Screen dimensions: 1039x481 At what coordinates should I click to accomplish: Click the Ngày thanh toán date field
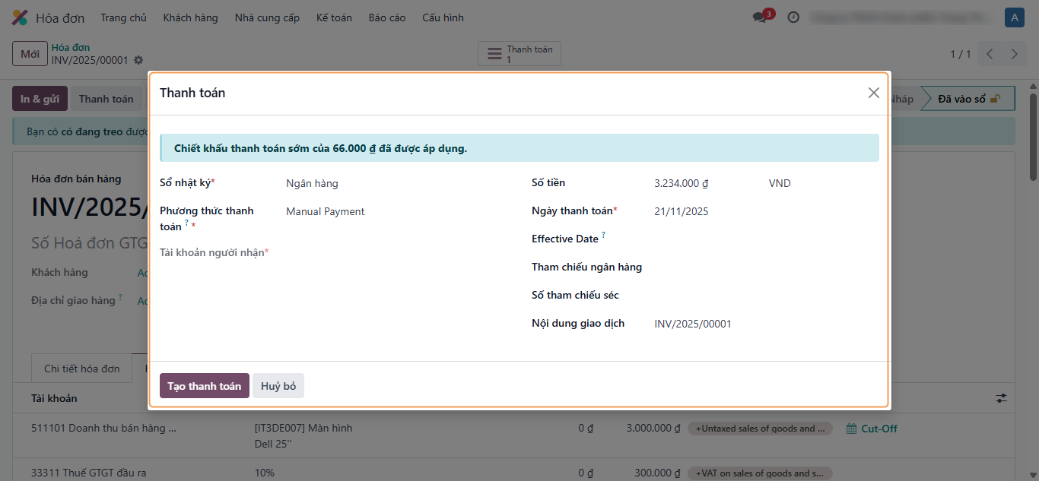761,212
